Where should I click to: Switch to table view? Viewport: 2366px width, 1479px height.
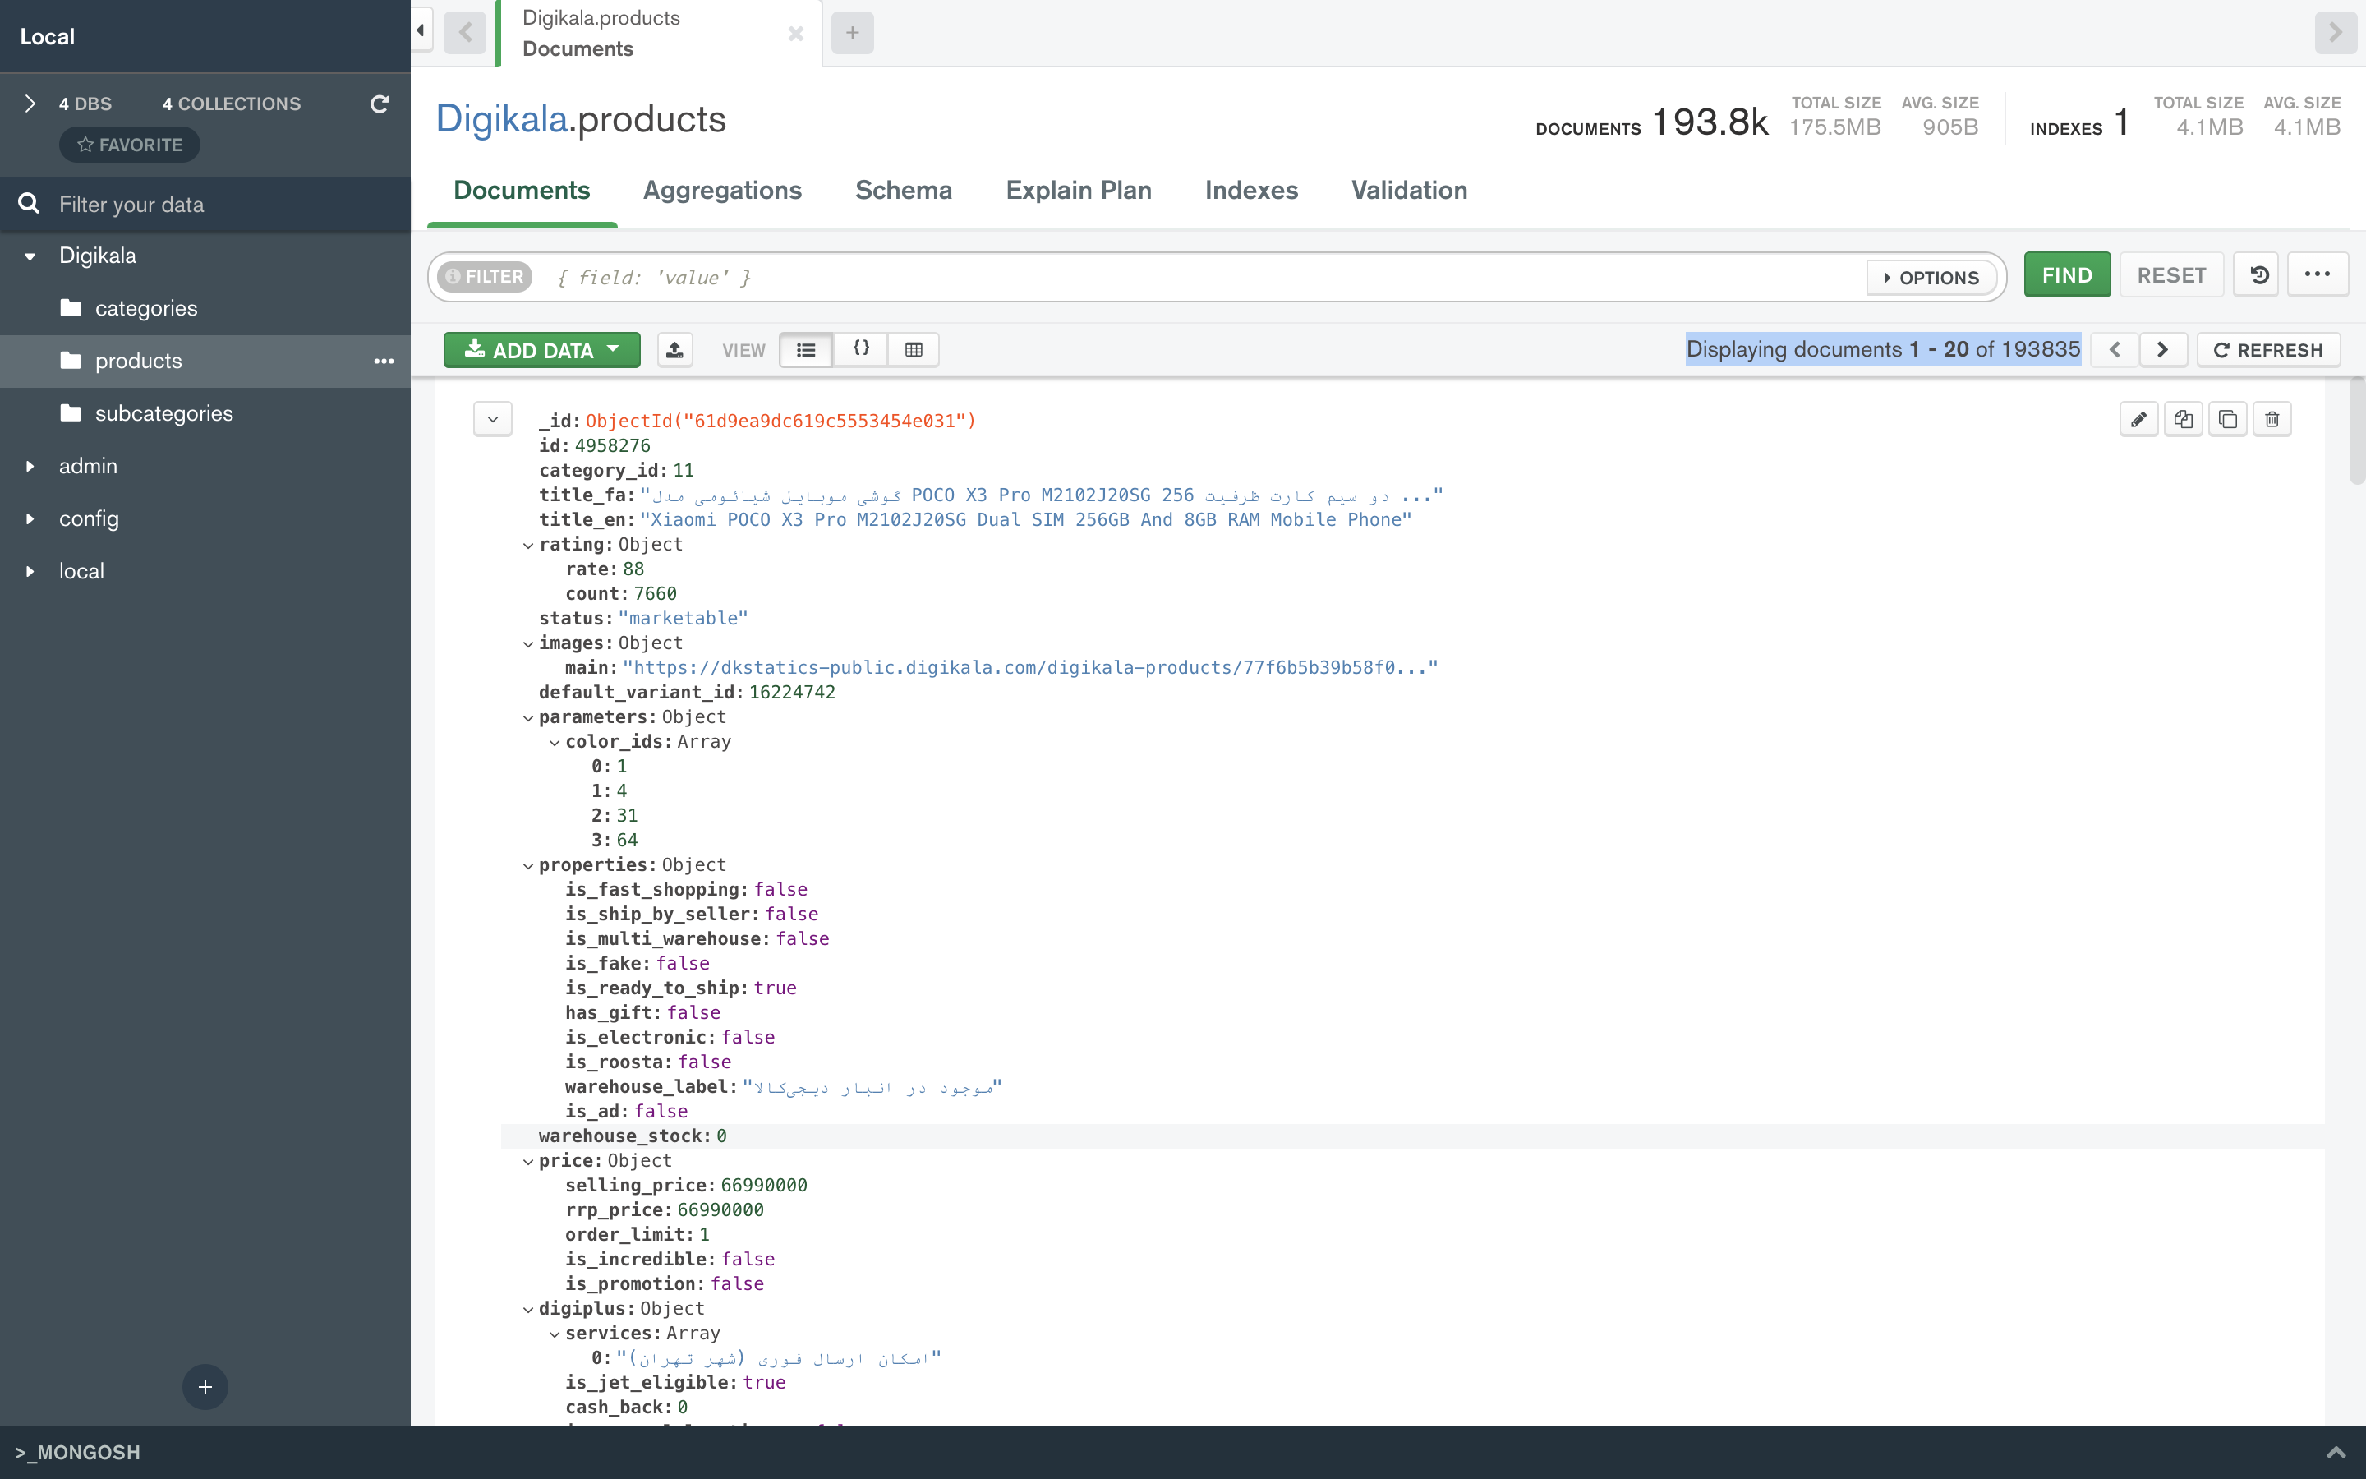coord(914,349)
